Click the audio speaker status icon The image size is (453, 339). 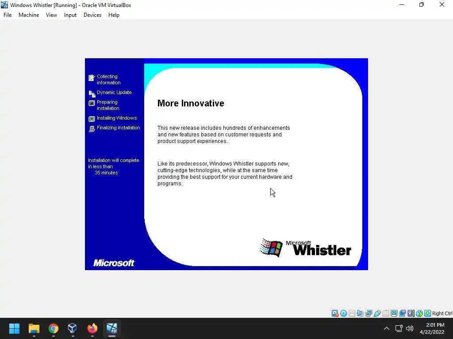coord(360,313)
